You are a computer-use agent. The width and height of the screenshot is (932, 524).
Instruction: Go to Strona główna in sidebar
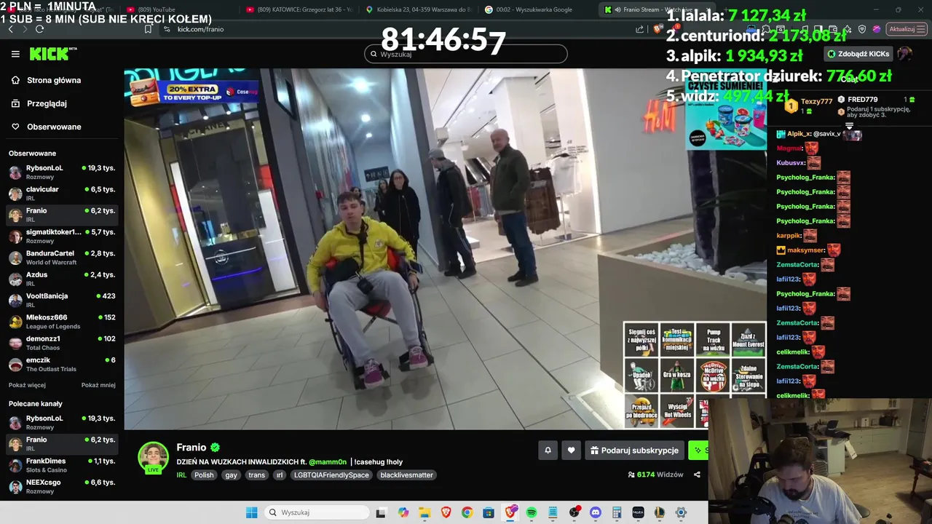[53, 80]
